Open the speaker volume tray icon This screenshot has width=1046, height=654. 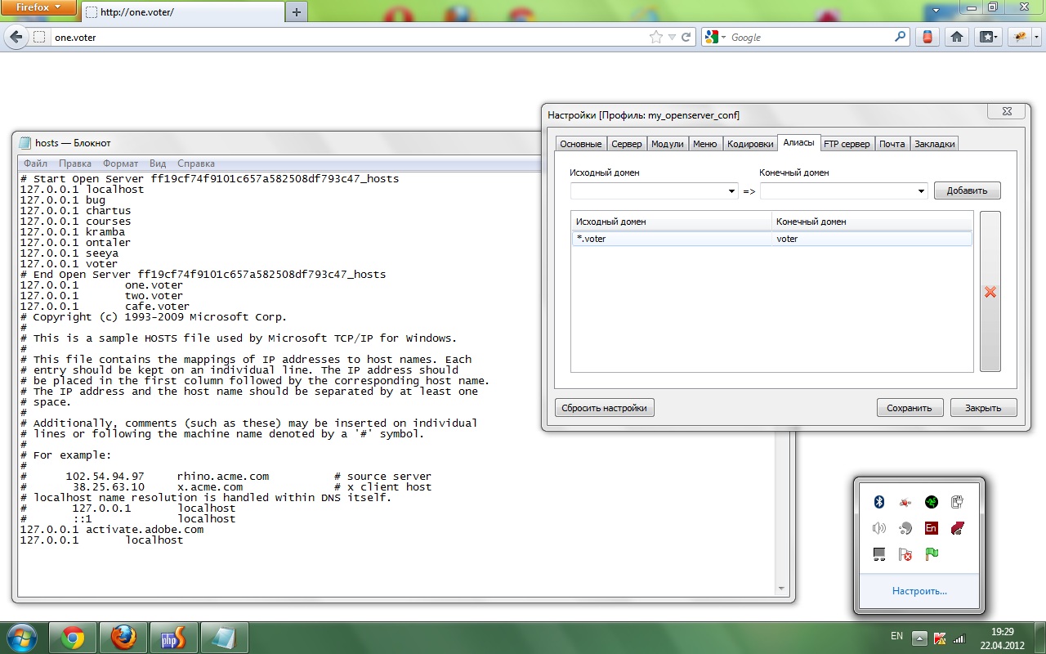880,528
